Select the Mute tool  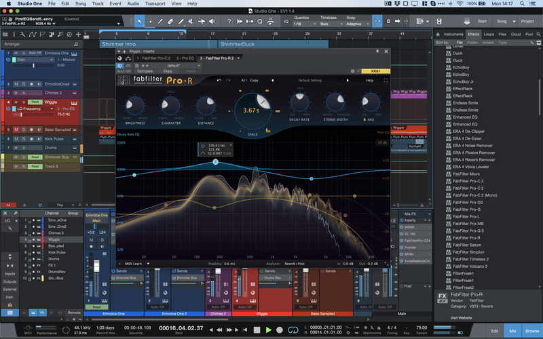(191, 22)
